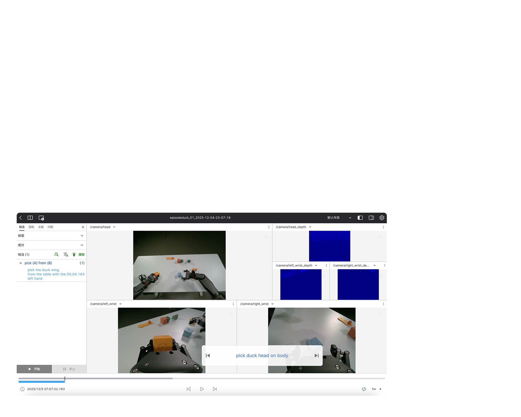This screenshot has width=521, height=417.
Task: Open the three-dot menu on /camera/head panel
Action: click(x=269, y=227)
